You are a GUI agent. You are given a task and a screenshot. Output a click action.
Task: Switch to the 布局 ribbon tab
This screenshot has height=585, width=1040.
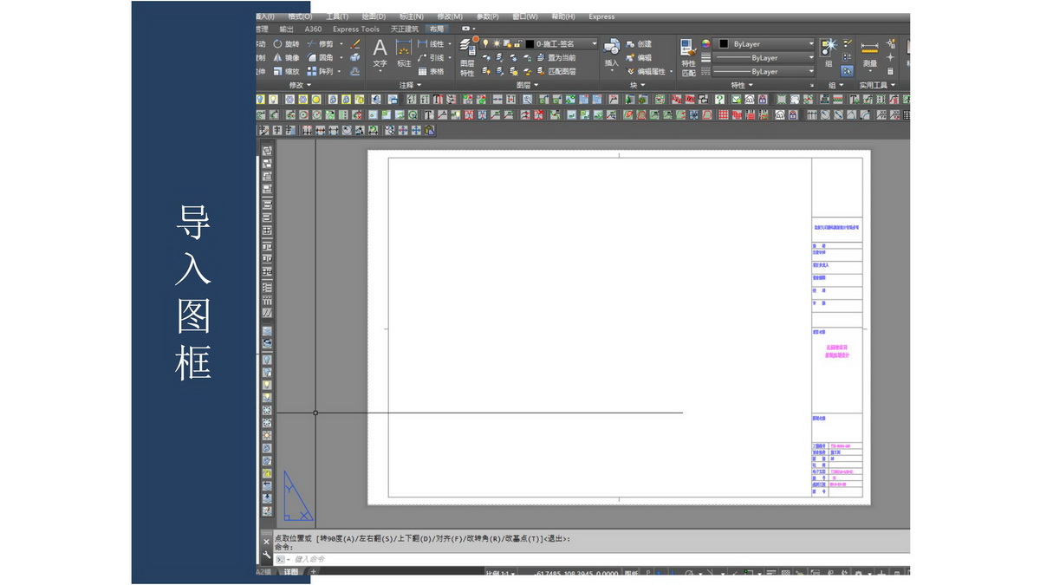coord(437,29)
